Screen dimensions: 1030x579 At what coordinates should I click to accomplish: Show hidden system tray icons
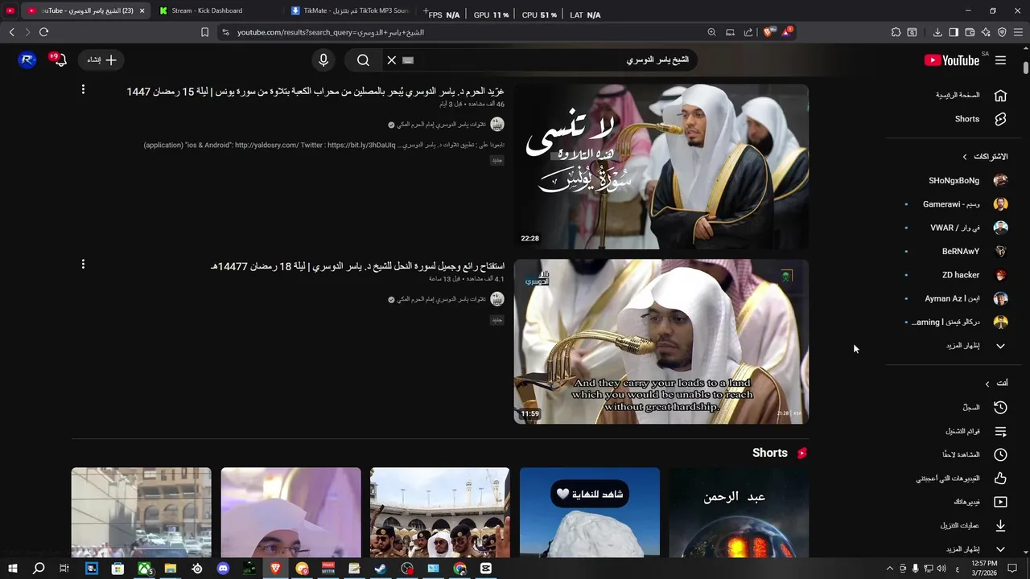pos(889,569)
